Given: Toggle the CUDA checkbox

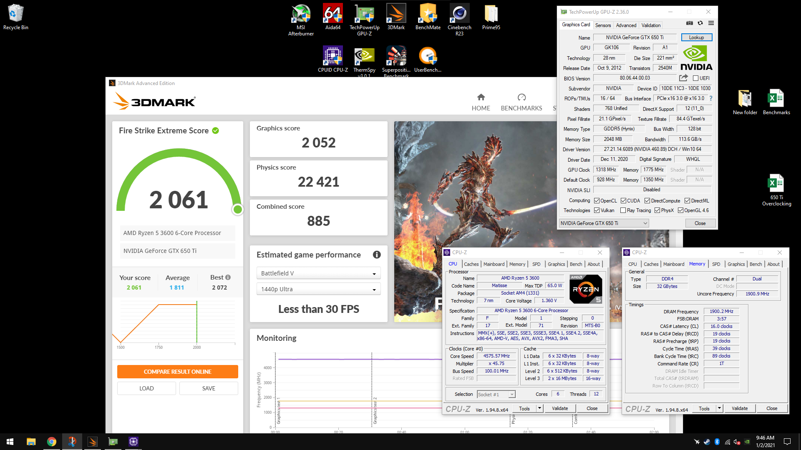Looking at the screenshot, I should [x=623, y=201].
